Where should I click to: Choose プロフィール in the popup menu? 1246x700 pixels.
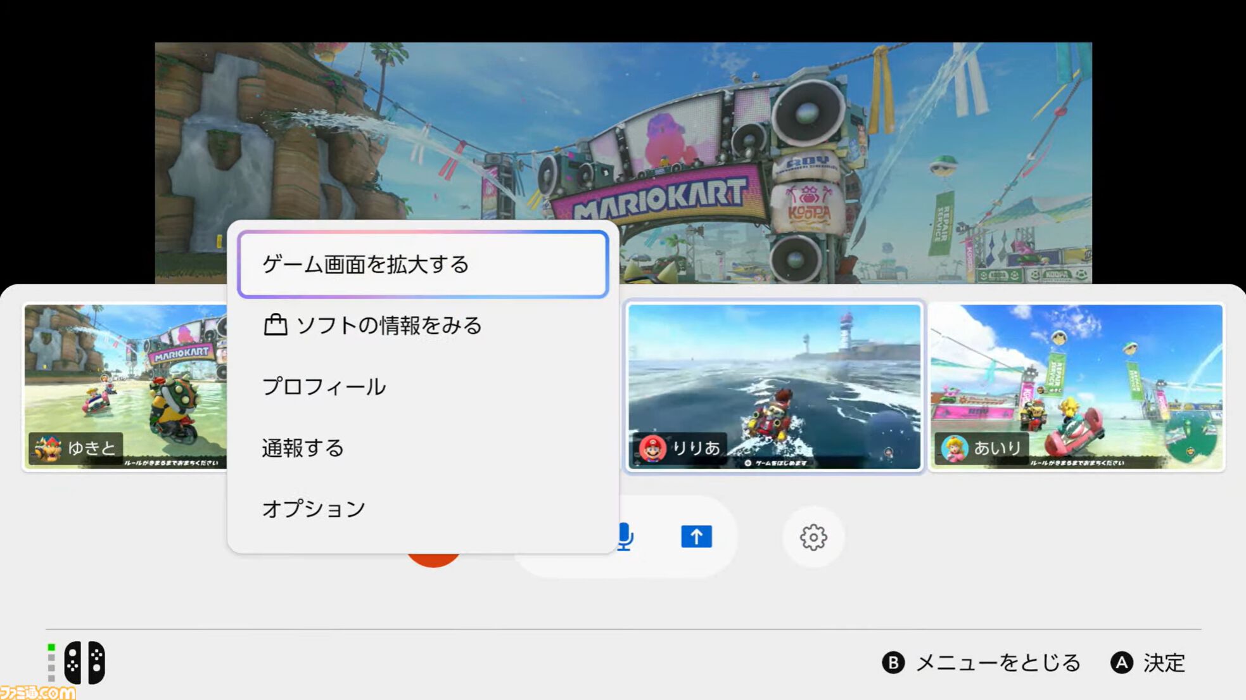[x=423, y=386]
